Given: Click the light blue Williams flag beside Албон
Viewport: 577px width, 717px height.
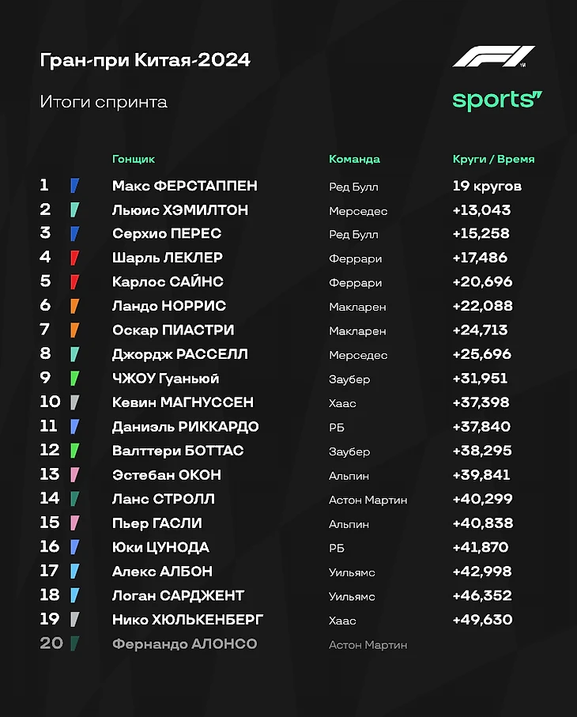Looking at the screenshot, I should click(x=74, y=572).
